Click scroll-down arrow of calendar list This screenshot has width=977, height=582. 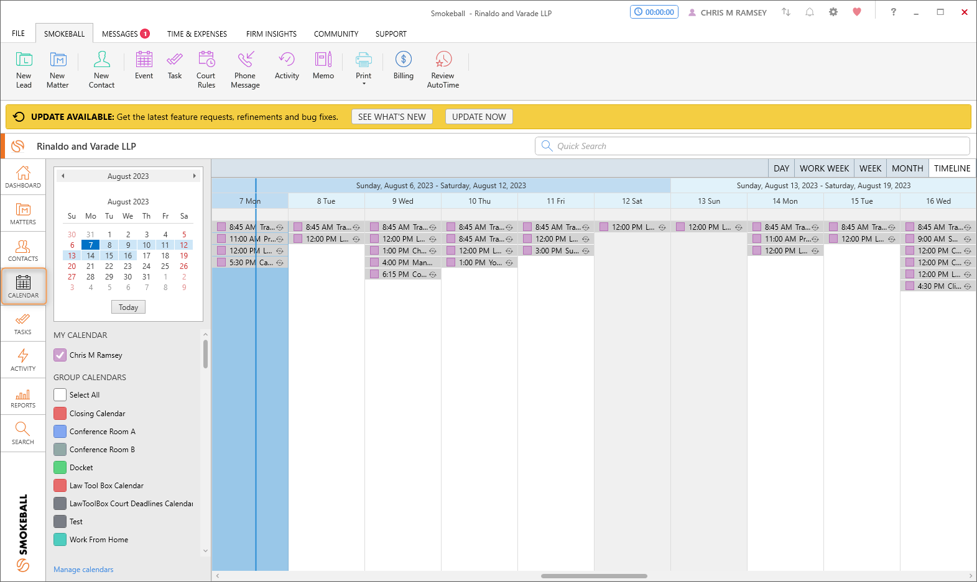205,551
